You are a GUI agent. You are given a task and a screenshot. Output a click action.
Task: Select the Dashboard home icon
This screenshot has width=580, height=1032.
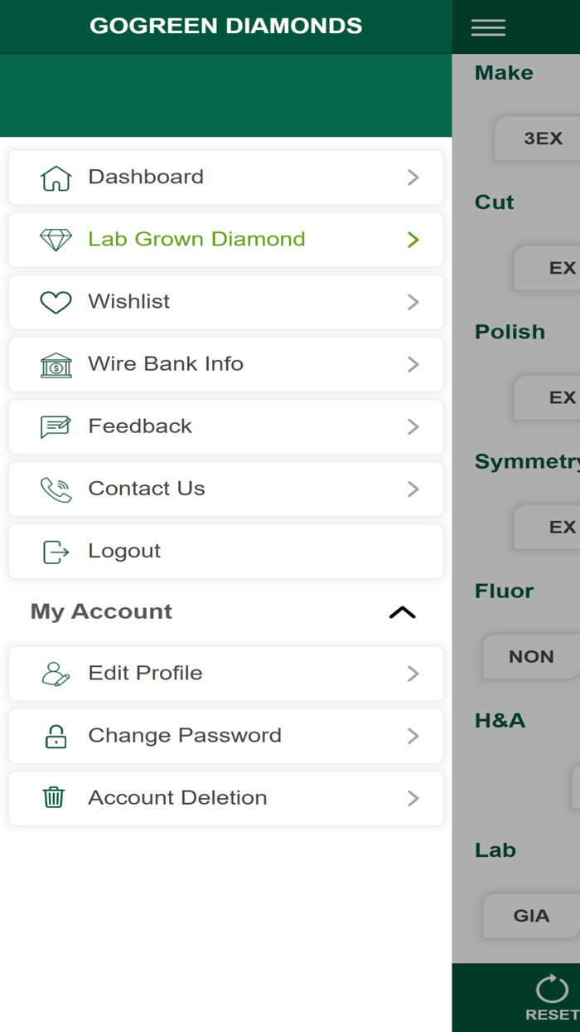[55, 177]
